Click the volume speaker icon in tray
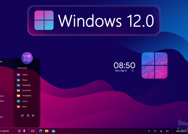Screen dimensions: 188x134 click(155, 131)
